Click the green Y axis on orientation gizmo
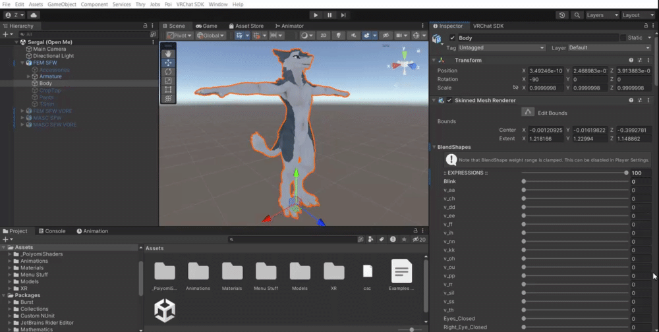 pos(405,55)
